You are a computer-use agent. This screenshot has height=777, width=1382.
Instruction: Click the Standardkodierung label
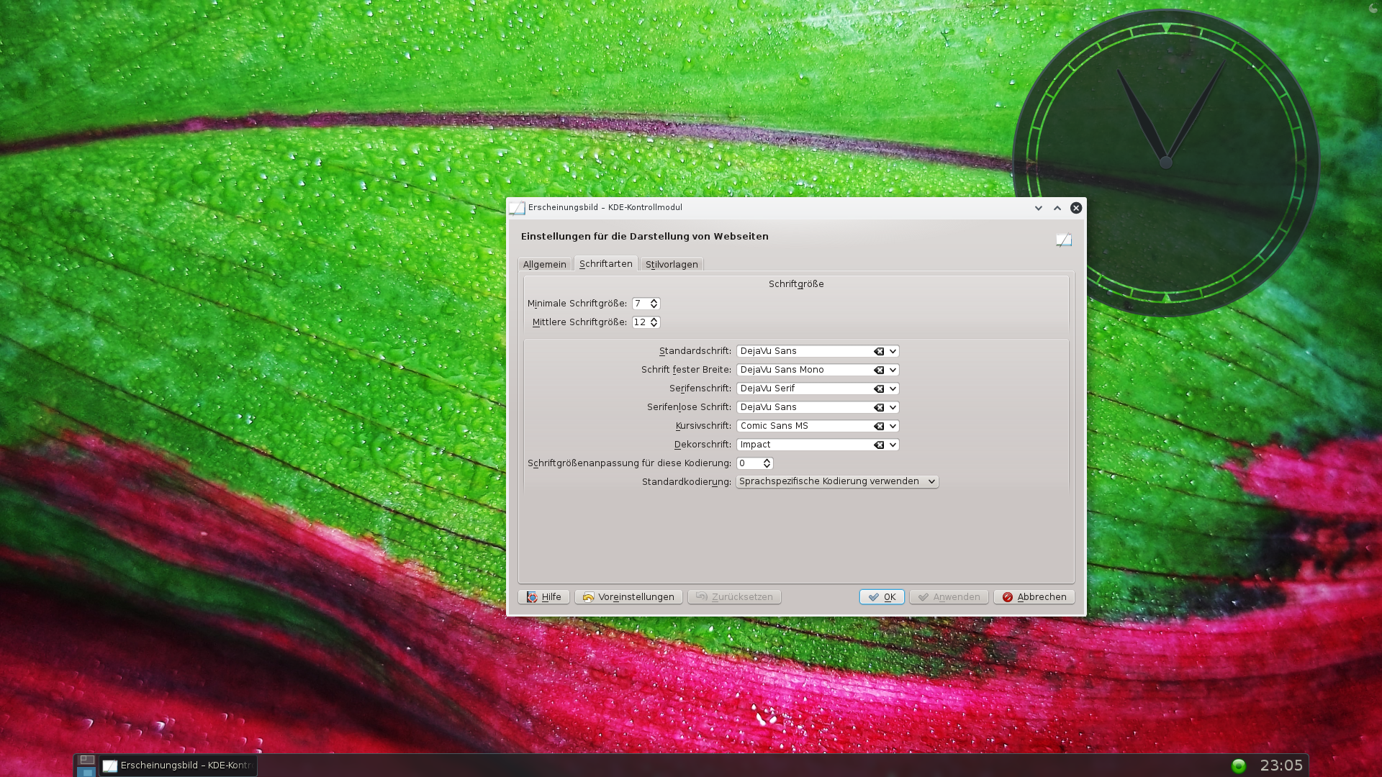(686, 482)
